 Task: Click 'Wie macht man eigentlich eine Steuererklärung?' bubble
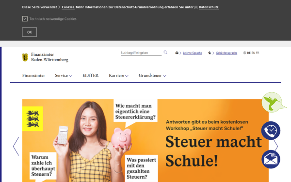point(135,112)
